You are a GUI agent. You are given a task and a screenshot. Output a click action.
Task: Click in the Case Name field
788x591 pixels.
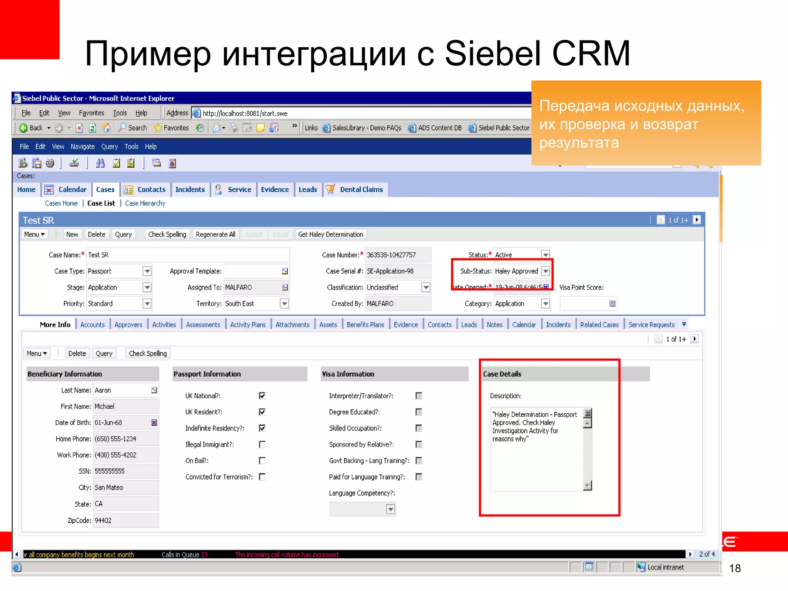coord(188,255)
